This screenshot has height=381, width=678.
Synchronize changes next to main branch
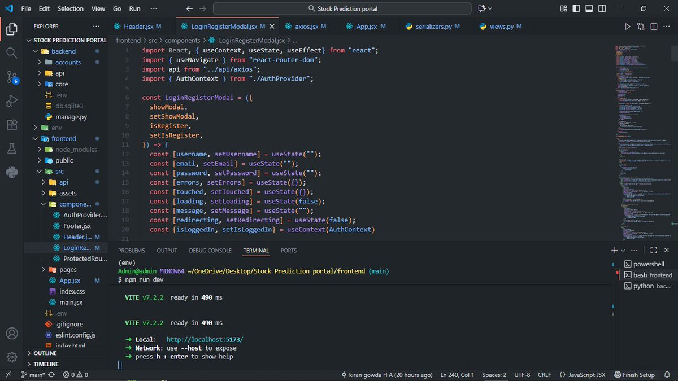(x=52, y=375)
